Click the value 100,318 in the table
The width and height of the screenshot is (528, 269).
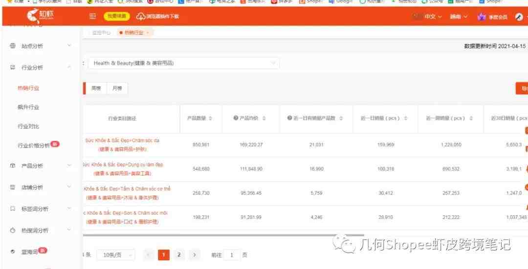tap(386, 169)
